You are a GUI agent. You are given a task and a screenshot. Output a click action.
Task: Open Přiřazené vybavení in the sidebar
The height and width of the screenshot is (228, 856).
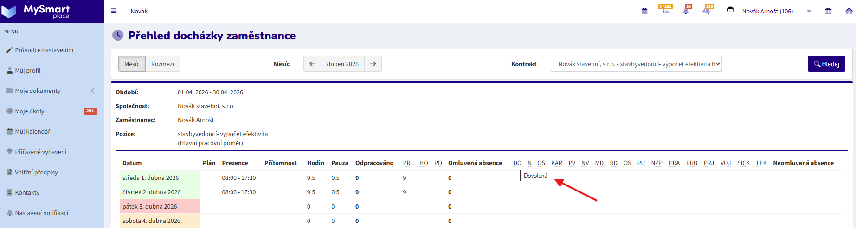(x=40, y=152)
